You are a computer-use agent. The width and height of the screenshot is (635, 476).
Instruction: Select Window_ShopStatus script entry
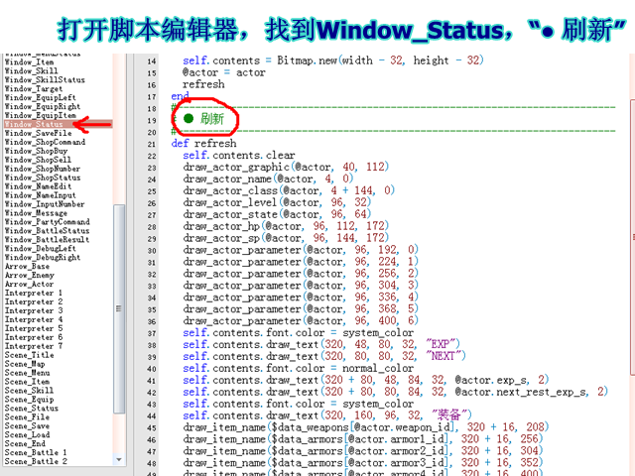tap(43, 178)
